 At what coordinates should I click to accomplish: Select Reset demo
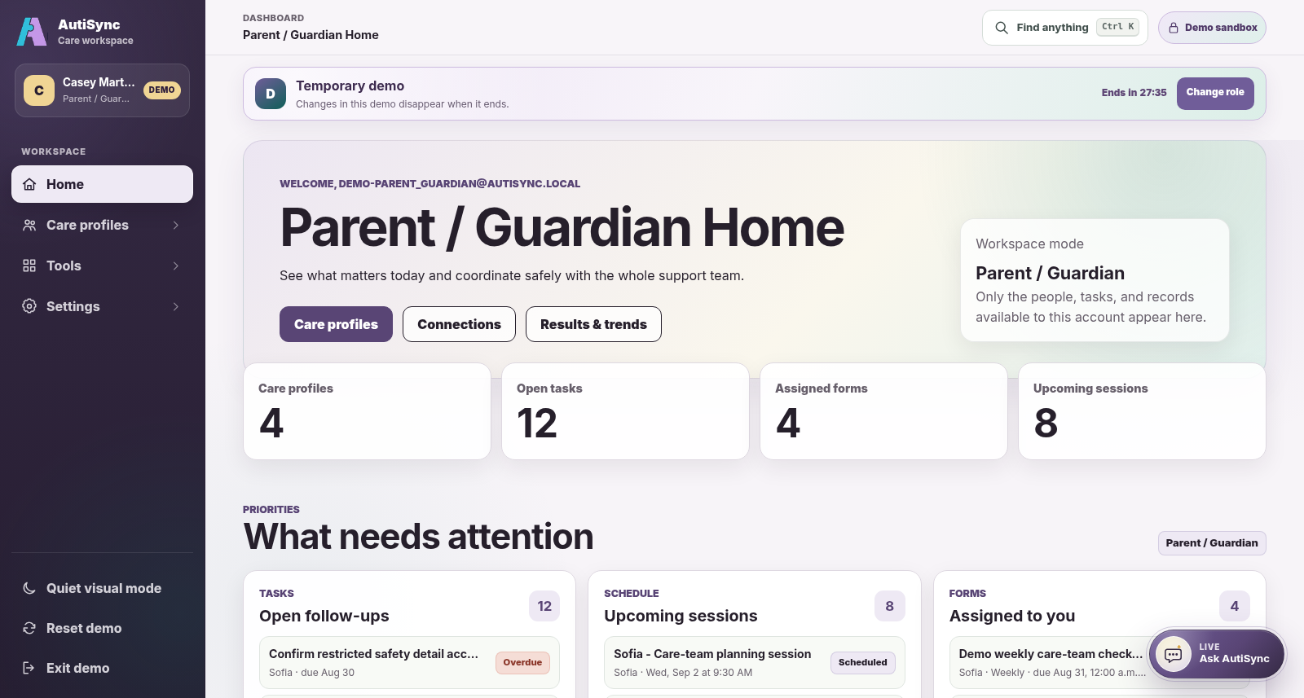tap(102, 628)
